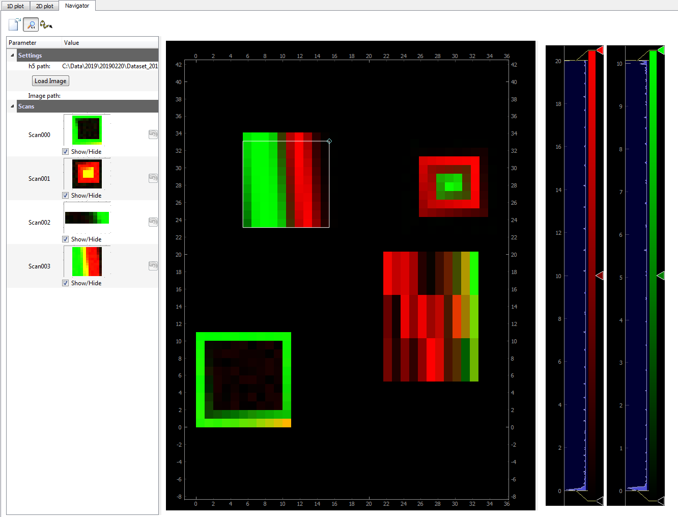Click the load/export document icon
Screen dimensions: 678x517
(15, 24)
